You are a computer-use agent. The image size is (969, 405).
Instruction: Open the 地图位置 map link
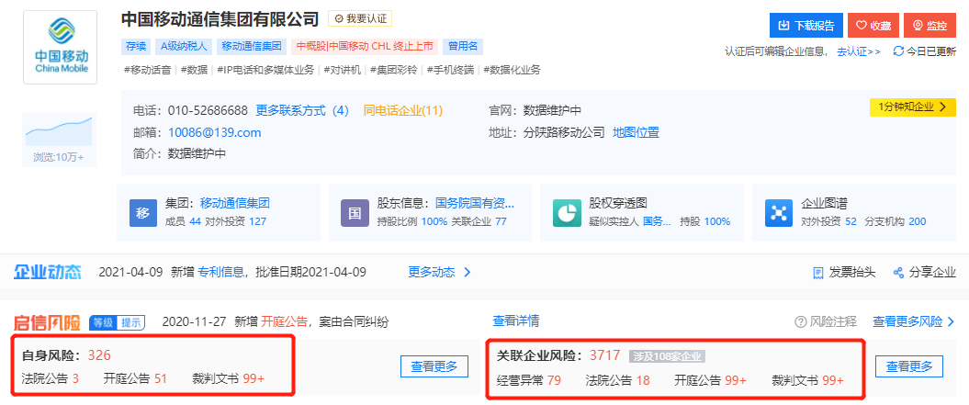[636, 132]
